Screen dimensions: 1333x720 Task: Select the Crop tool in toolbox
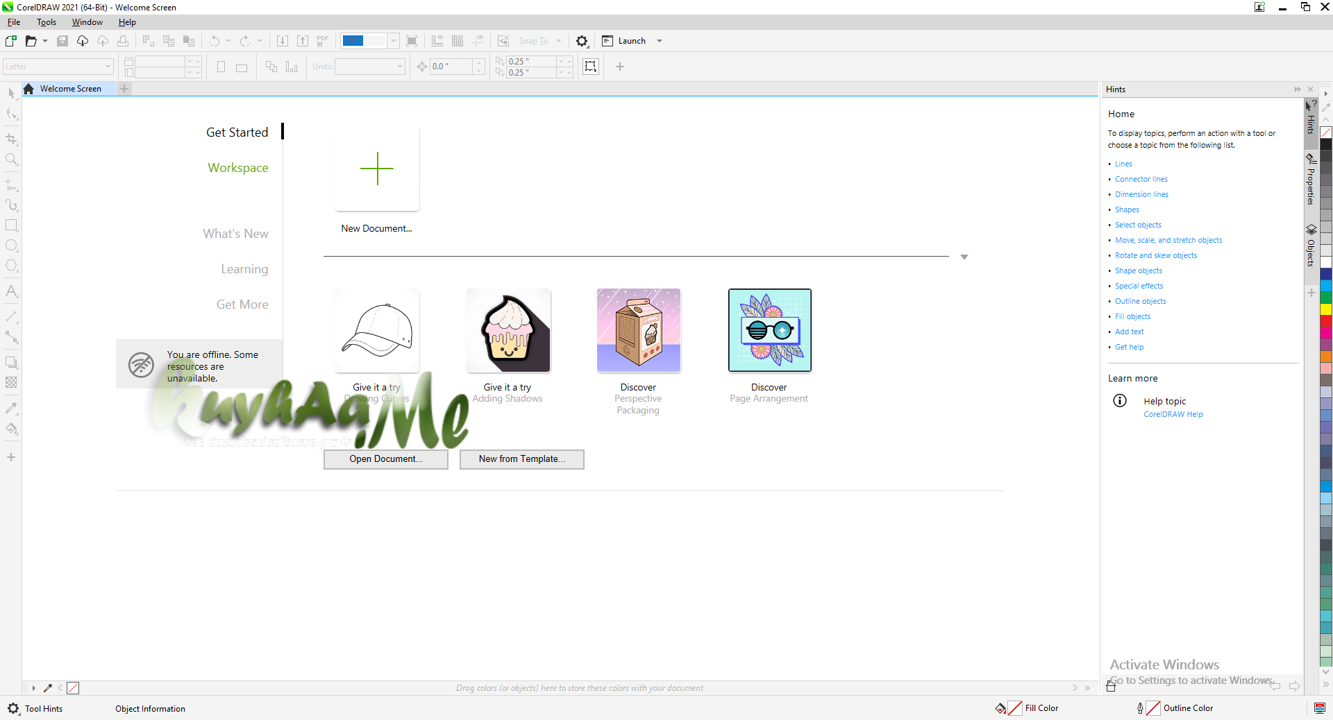tap(11, 139)
